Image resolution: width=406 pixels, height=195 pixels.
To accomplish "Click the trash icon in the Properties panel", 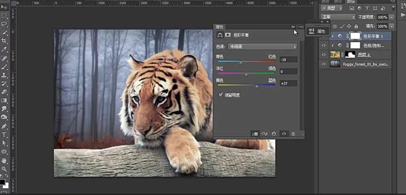I will [293, 134].
